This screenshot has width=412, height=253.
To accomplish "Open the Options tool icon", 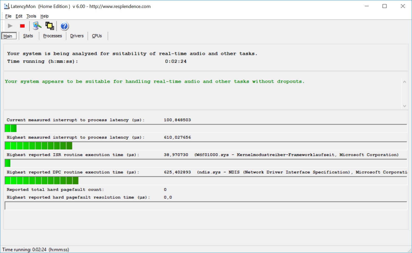I will (37, 26).
